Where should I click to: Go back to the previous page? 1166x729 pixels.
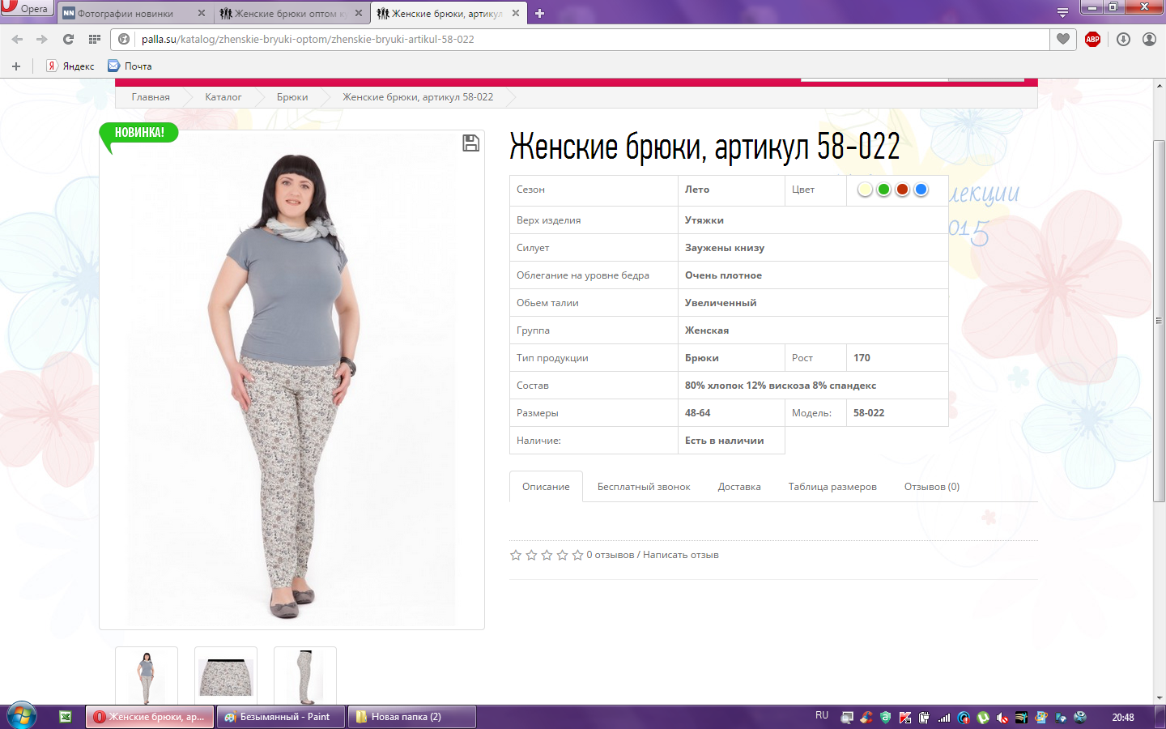point(17,39)
